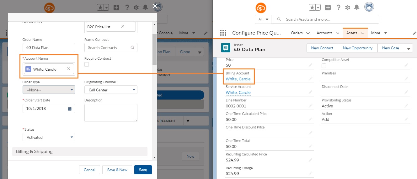The height and width of the screenshot is (179, 417).
Task: Click the help question mark in right header
Action: 339,8
